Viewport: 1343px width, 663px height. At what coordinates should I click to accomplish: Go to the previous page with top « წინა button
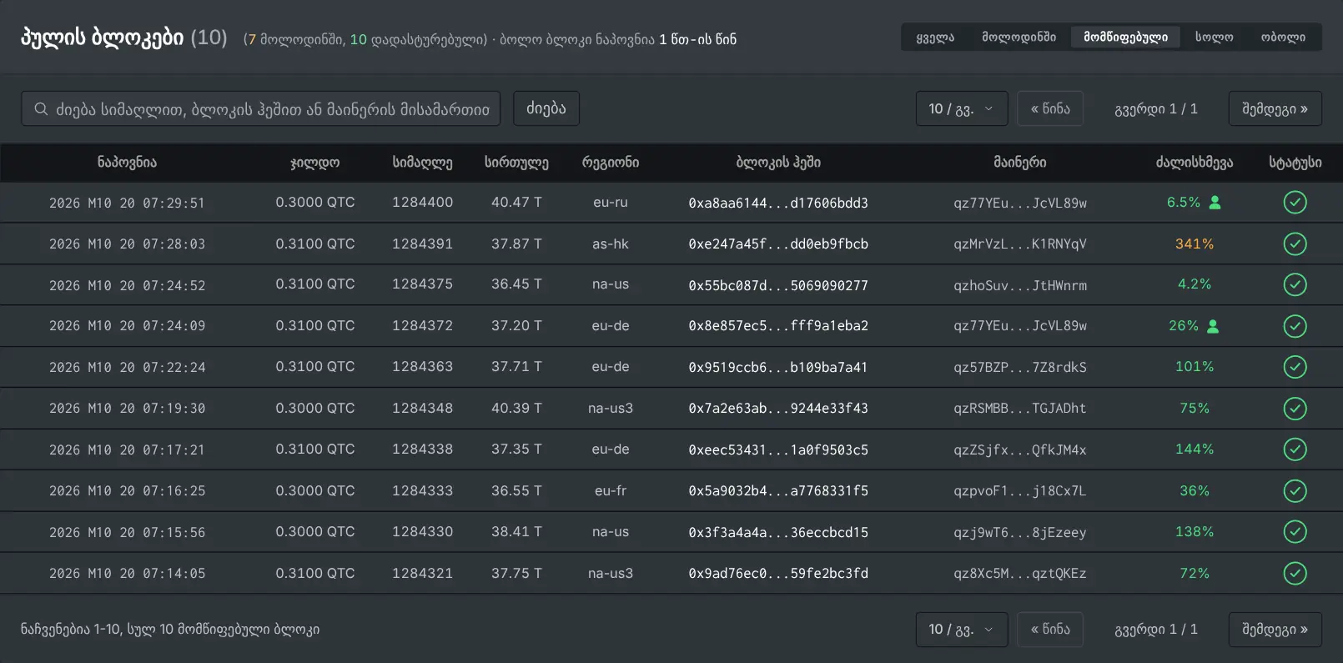tap(1050, 108)
